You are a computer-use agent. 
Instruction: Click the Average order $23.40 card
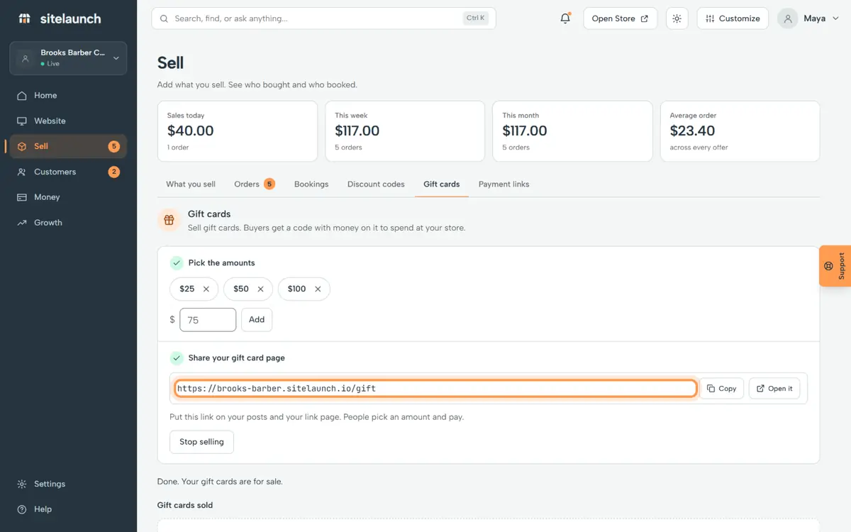740,131
